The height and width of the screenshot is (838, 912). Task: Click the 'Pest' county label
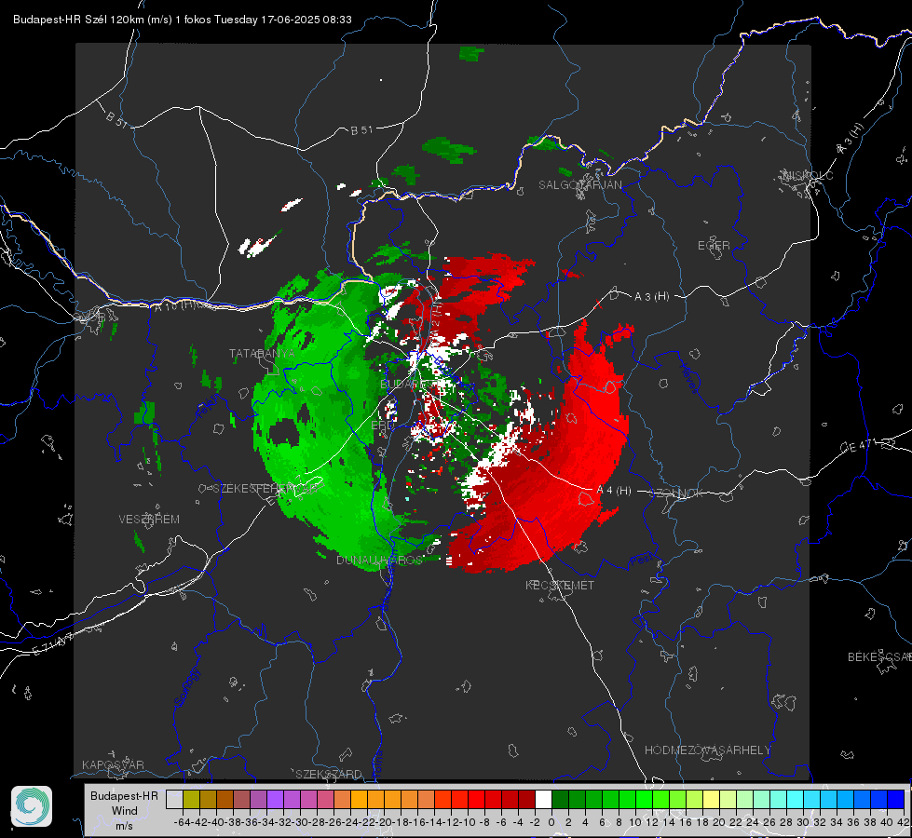(642, 561)
